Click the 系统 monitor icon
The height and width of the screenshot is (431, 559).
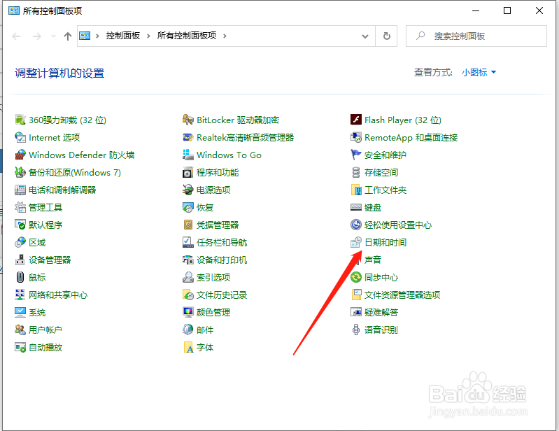point(20,312)
